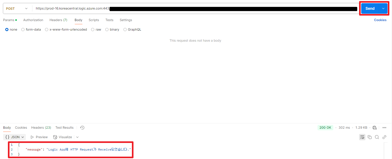Open the Tests tab
The image size is (392, 159).
tap(109, 20)
